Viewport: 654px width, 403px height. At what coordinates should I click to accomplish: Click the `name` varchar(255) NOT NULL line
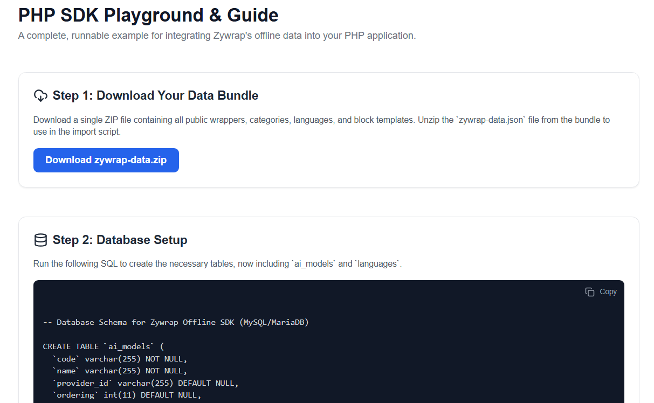(119, 371)
